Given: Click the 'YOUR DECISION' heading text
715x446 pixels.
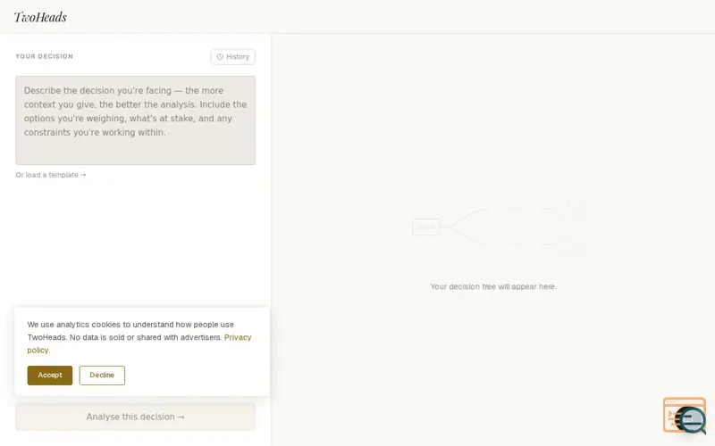Looking at the screenshot, I should pos(44,56).
